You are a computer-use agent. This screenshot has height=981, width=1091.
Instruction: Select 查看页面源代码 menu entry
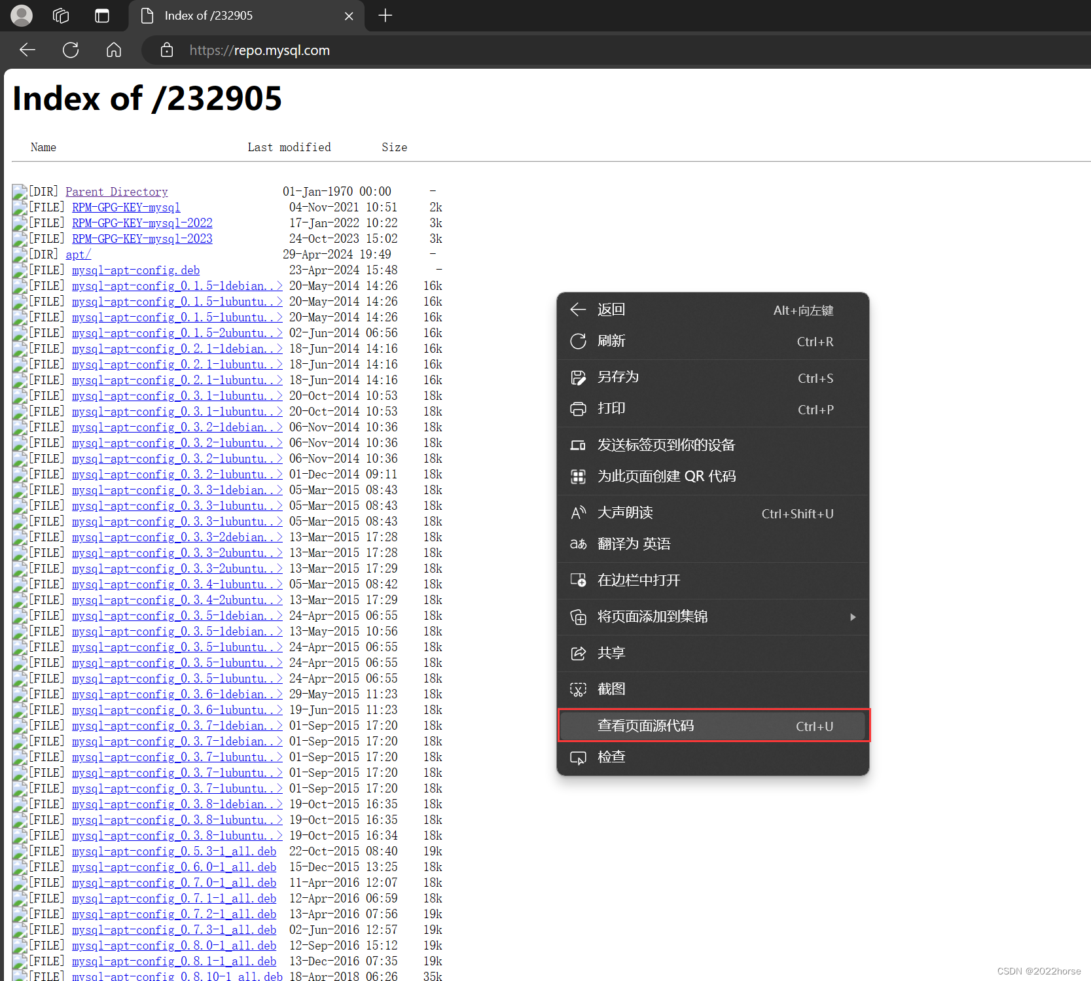(x=713, y=726)
